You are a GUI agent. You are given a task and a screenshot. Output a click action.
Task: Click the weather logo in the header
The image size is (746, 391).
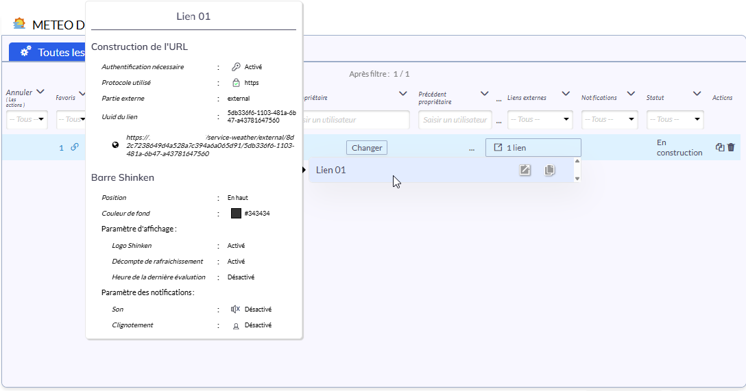[19, 24]
